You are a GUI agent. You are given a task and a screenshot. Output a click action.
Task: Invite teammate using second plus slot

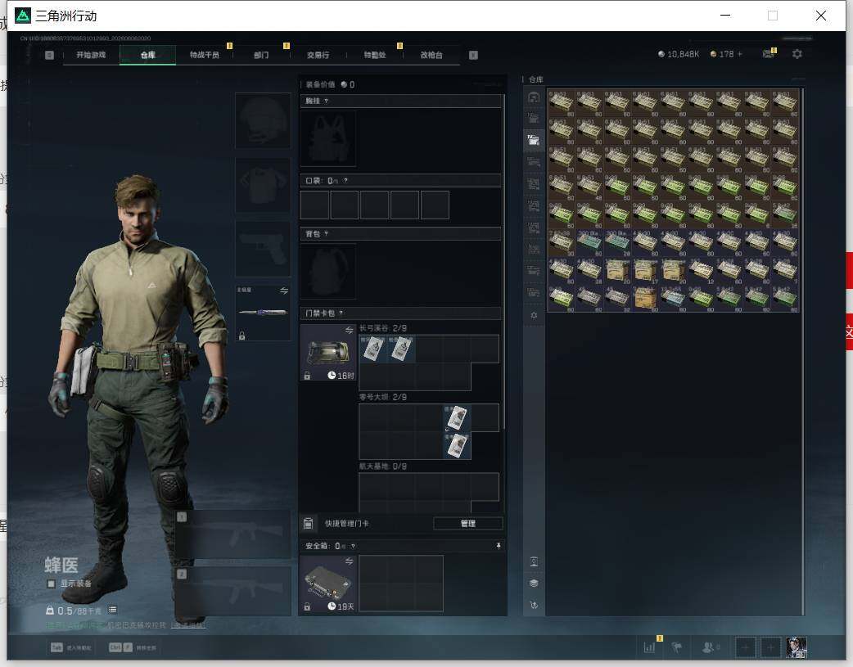pyautogui.click(x=770, y=647)
